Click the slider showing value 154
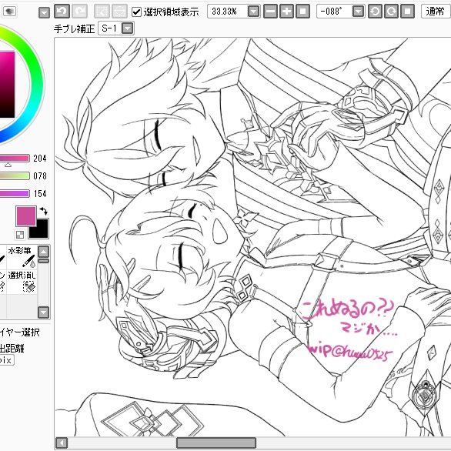451x451 pixels. tap(15, 194)
